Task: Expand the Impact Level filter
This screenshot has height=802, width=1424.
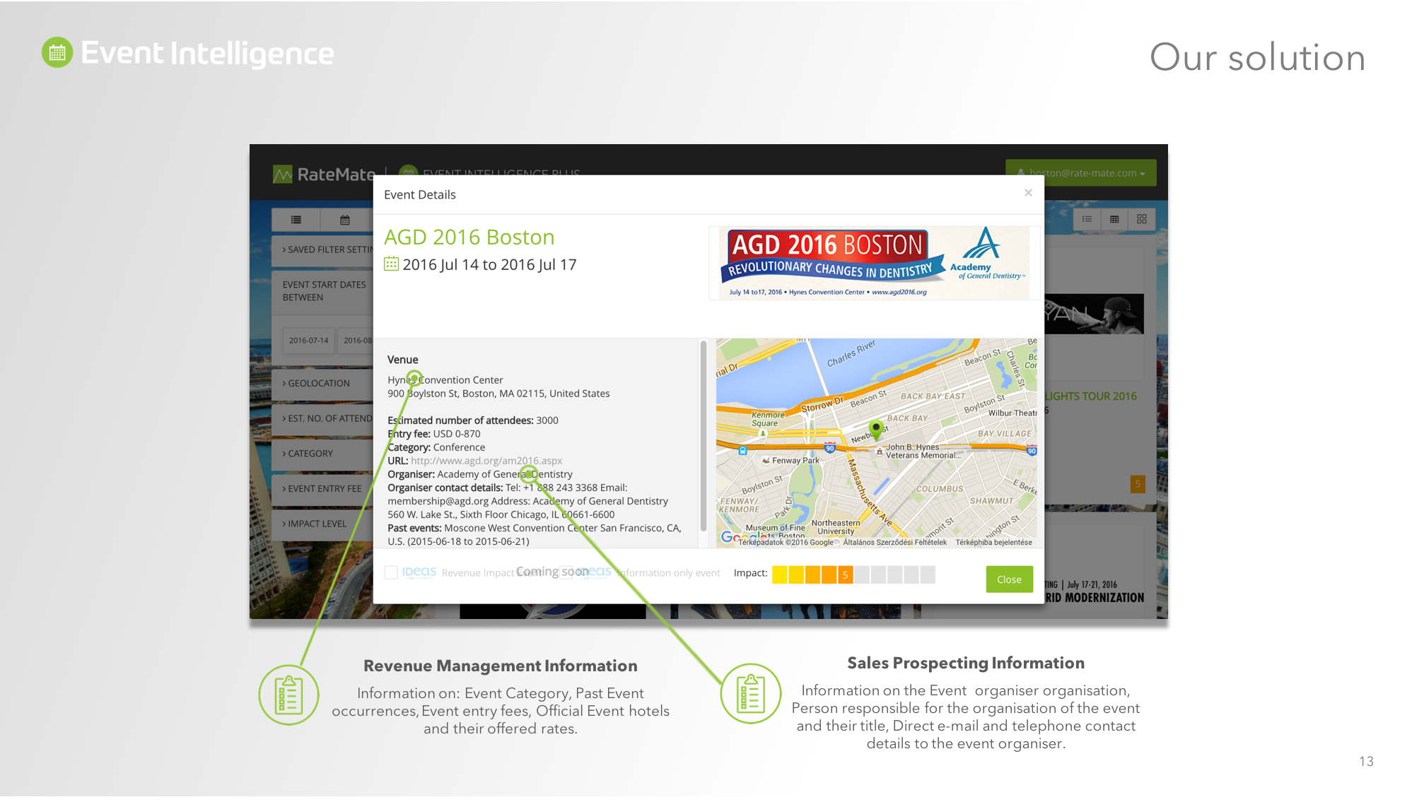Action: click(317, 524)
